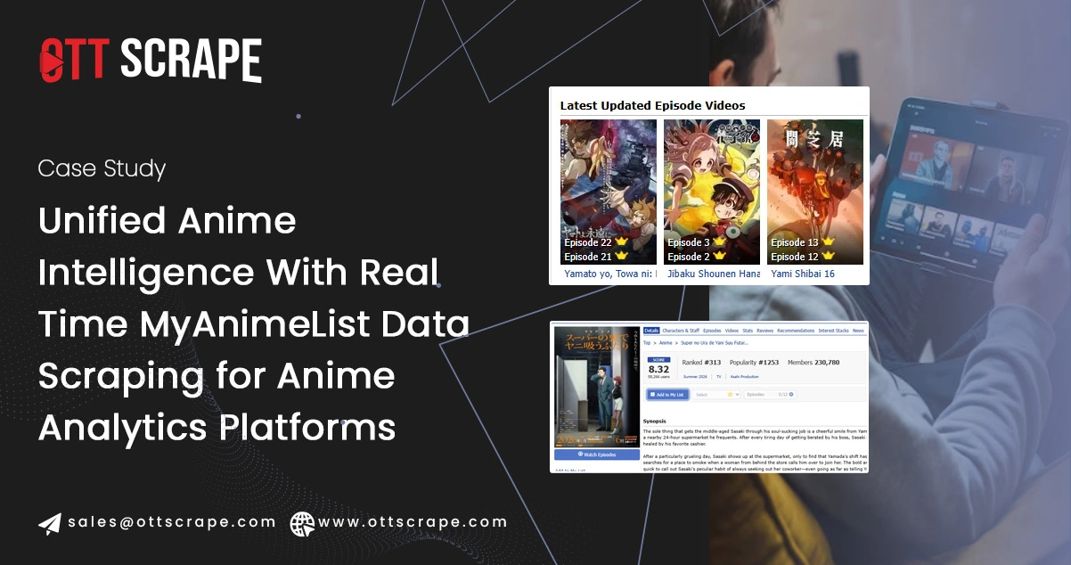Image resolution: width=1071 pixels, height=565 pixels.
Task: Click the crown icon beside Episode 21
Action: 621,256
